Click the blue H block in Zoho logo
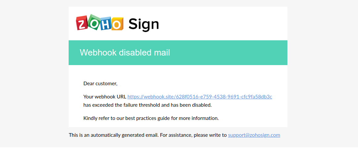358x149 pixels. [105, 23]
